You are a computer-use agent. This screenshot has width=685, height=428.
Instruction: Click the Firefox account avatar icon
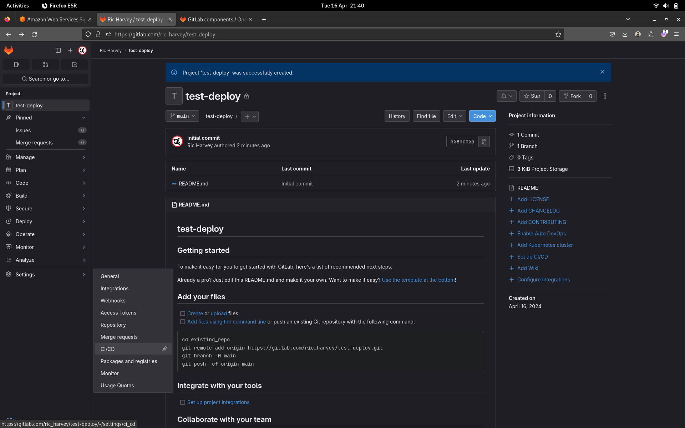(638, 34)
